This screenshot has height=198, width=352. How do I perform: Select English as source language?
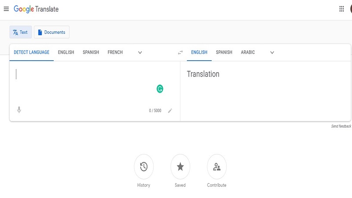point(66,52)
